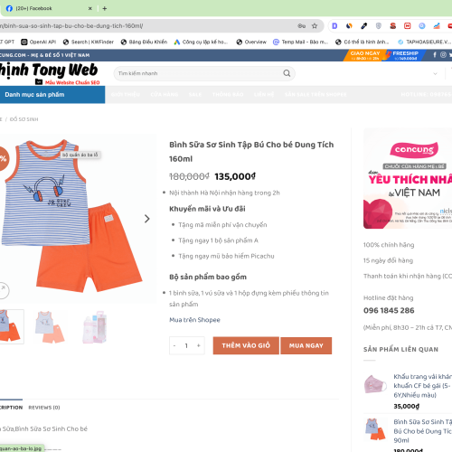Screen dimensions: 452x452
Task: Open the purple D browser extension
Action: (334, 26)
